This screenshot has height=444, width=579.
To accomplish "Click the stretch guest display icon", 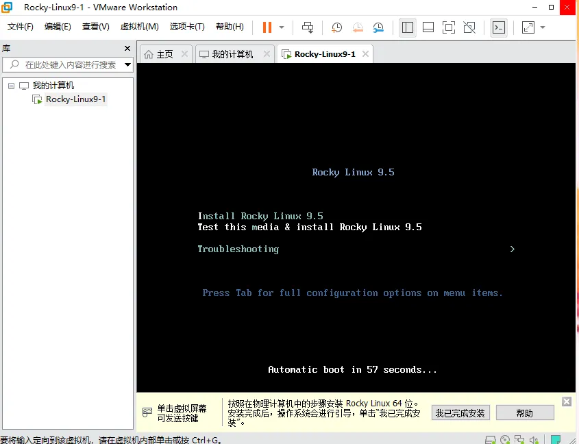I will tap(528, 27).
